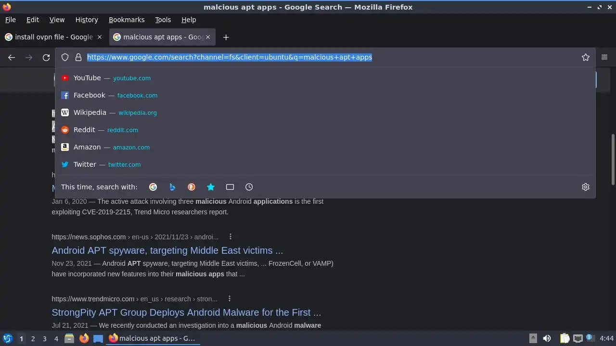This screenshot has height=346, width=616.
Task: Click the news.sophos.com result URL
Action: point(135,237)
